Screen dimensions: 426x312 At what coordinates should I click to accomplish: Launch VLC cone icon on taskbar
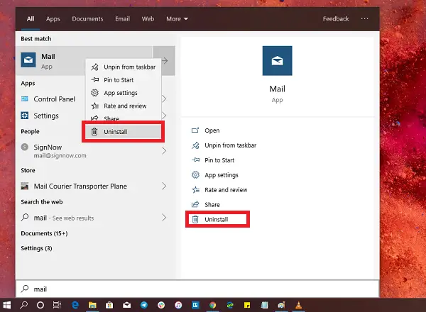pos(298,305)
